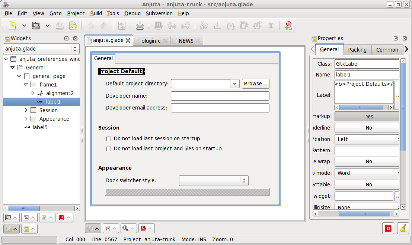Click the Pause debug toolbar icon

[271, 25]
